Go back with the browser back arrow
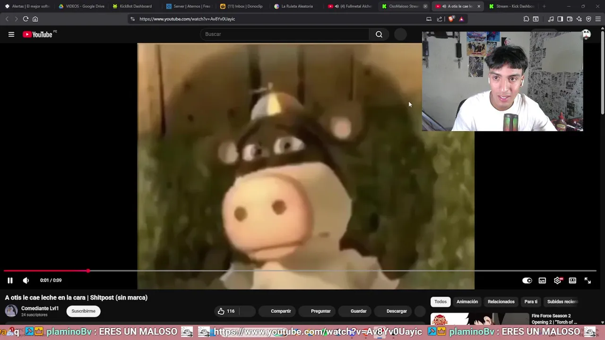Image resolution: width=605 pixels, height=340 pixels. pos(7,19)
